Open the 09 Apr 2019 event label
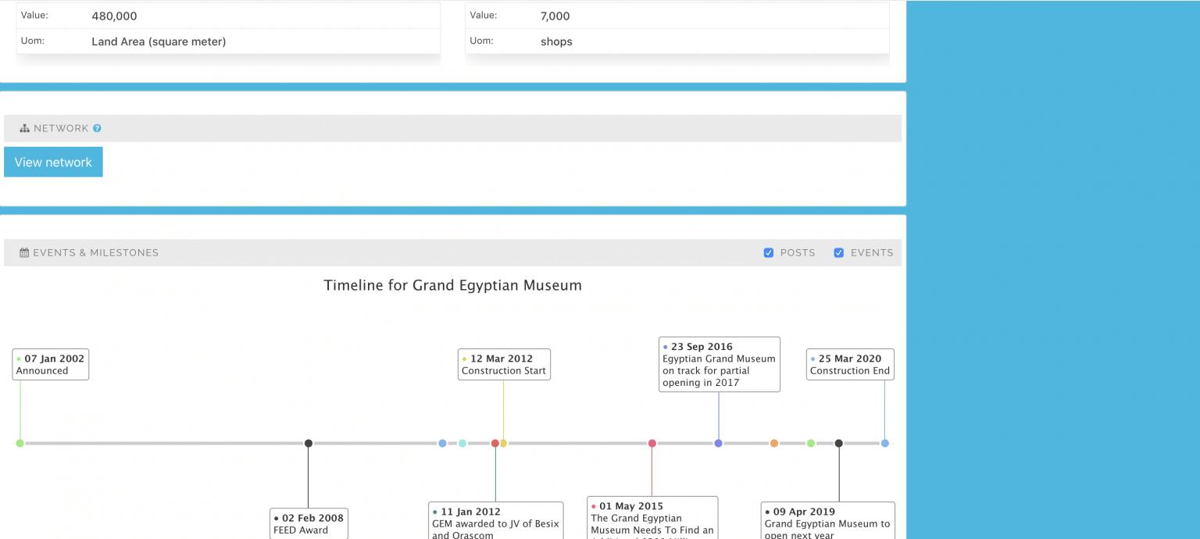Image resolution: width=1200 pixels, height=539 pixels. coord(828,520)
